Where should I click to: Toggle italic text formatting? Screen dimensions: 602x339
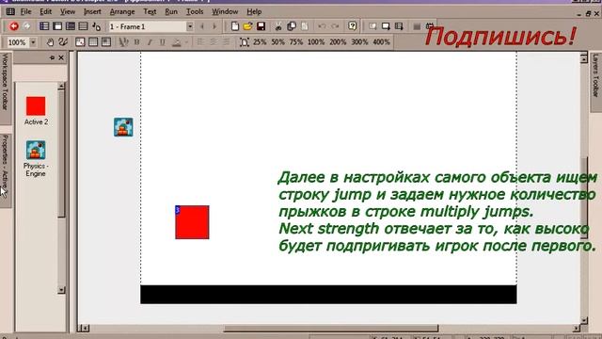point(150,41)
